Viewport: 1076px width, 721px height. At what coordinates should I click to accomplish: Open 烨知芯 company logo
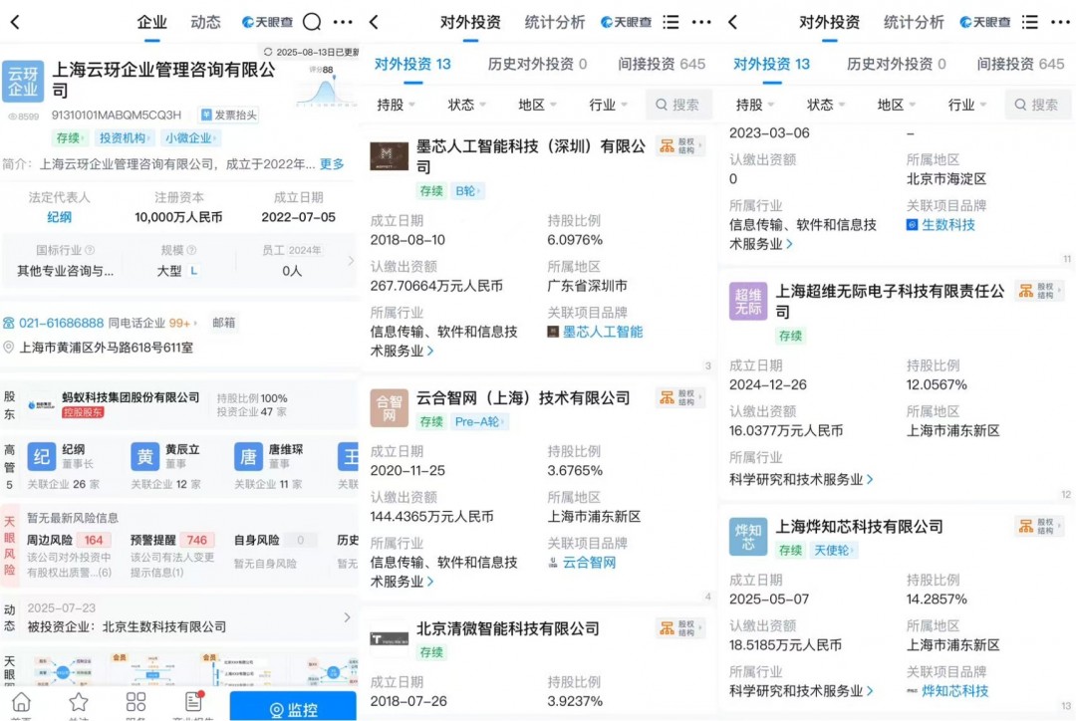pos(748,537)
